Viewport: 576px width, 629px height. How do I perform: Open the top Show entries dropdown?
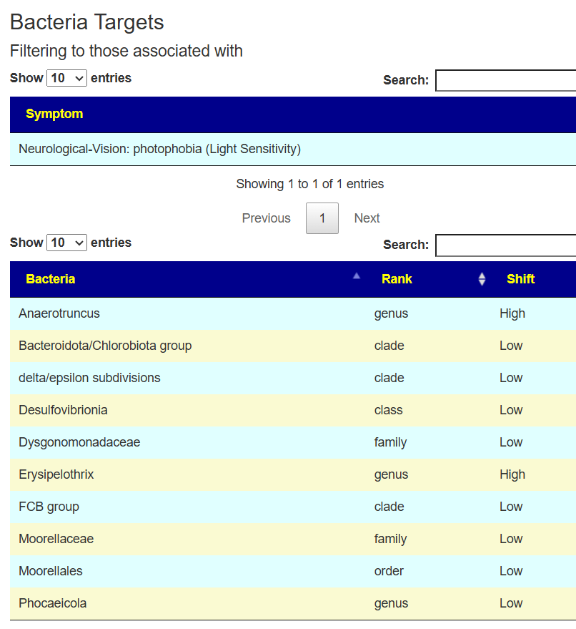click(66, 78)
